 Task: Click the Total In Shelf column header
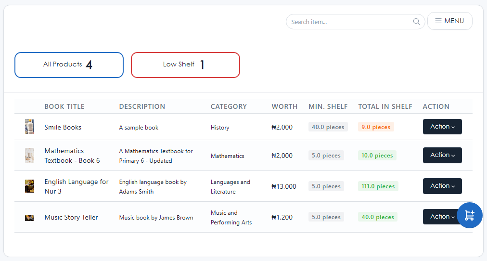click(x=385, y=106)
